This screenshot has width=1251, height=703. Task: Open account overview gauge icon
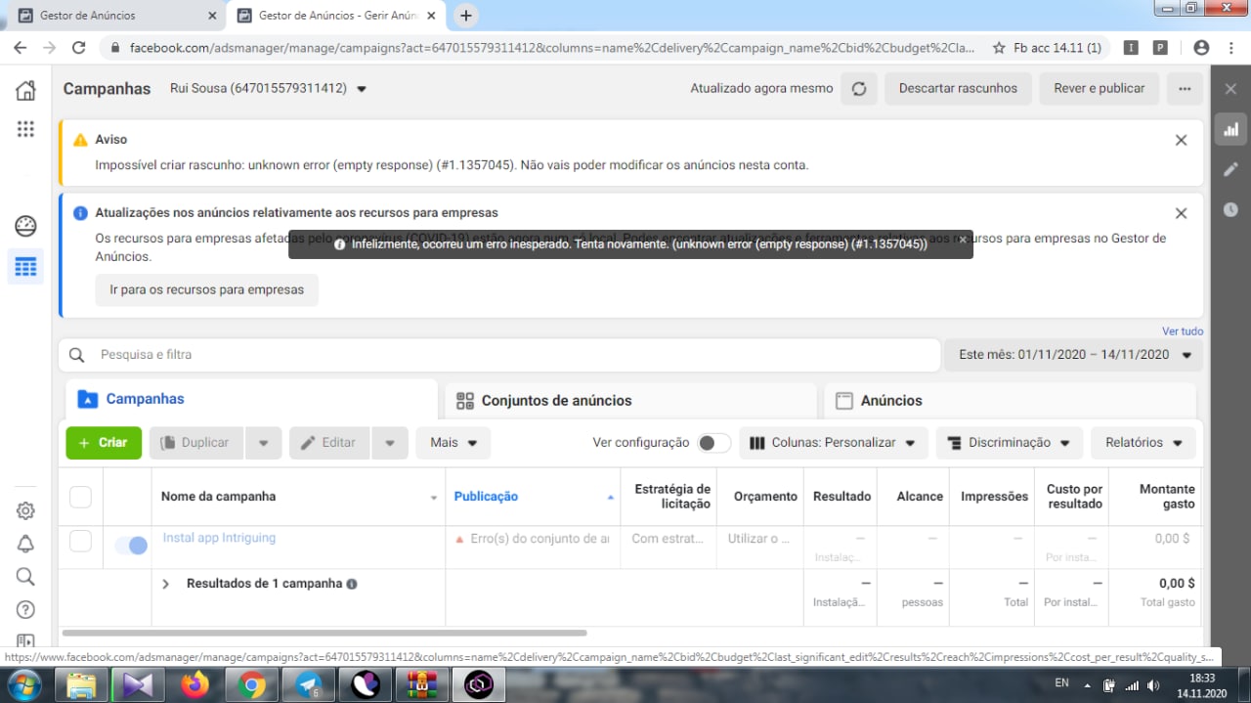(25, 226)
